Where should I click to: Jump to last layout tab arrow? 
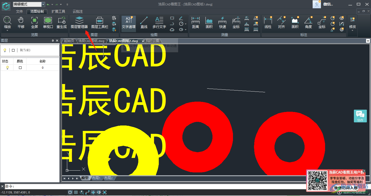click(77, 178)
